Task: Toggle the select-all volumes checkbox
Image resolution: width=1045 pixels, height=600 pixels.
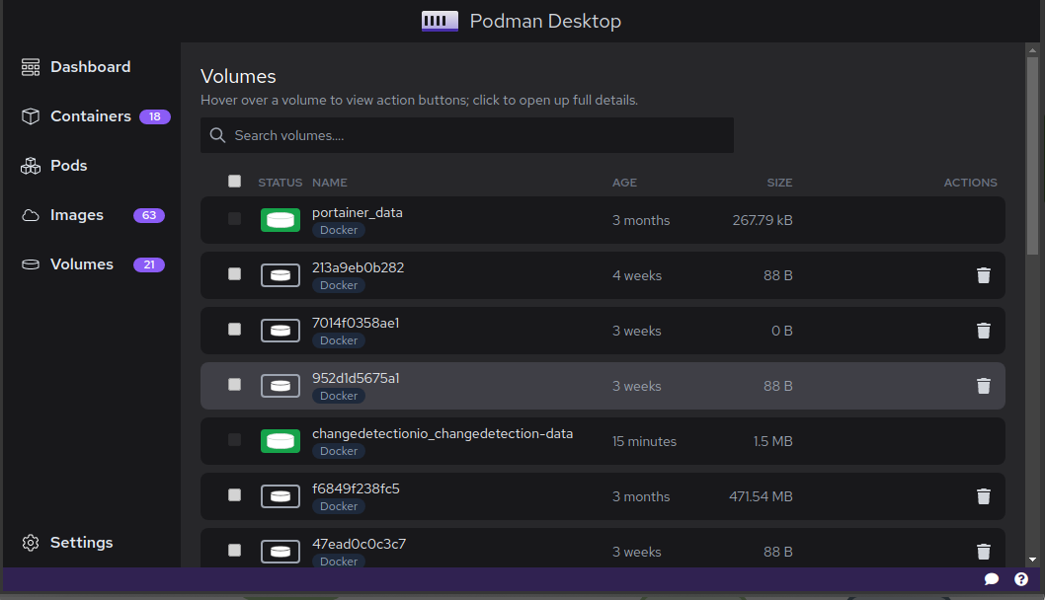Action: click(234, 182)
